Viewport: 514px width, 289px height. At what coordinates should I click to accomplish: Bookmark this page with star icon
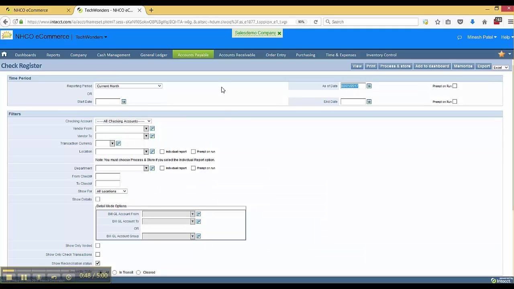pyautogui.click(x=438, y=22)
